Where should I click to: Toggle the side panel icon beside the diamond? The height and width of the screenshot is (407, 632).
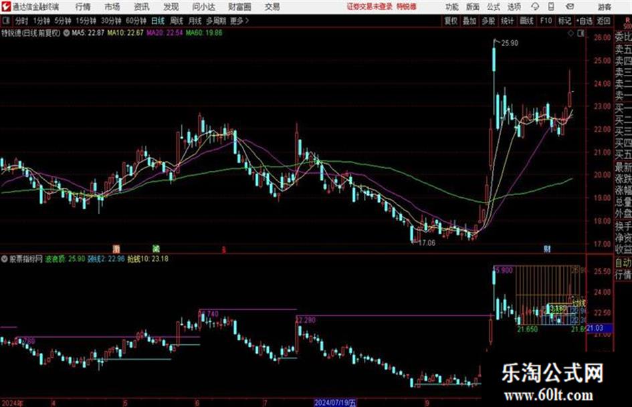coord(581,33)
